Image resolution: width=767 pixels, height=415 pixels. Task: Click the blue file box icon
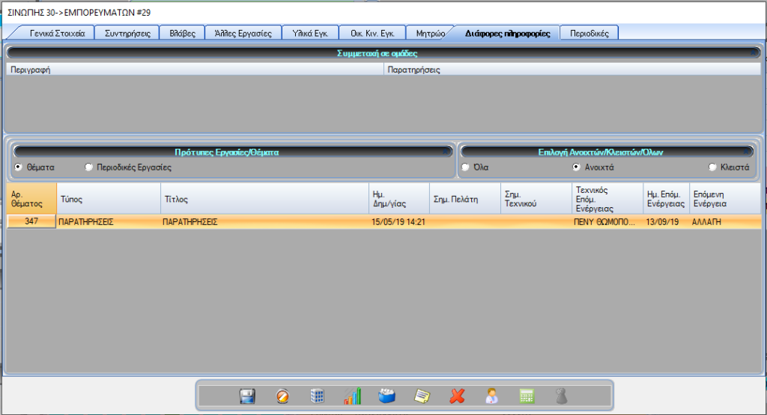point(386,396)
